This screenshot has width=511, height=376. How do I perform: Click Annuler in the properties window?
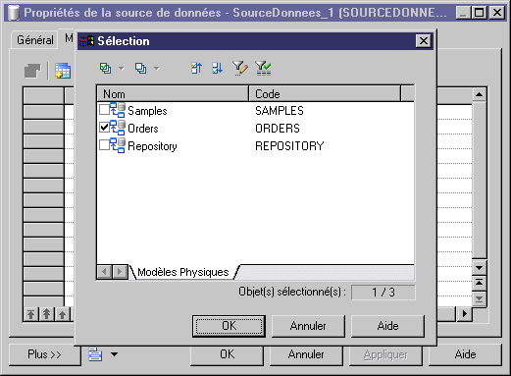306,354
